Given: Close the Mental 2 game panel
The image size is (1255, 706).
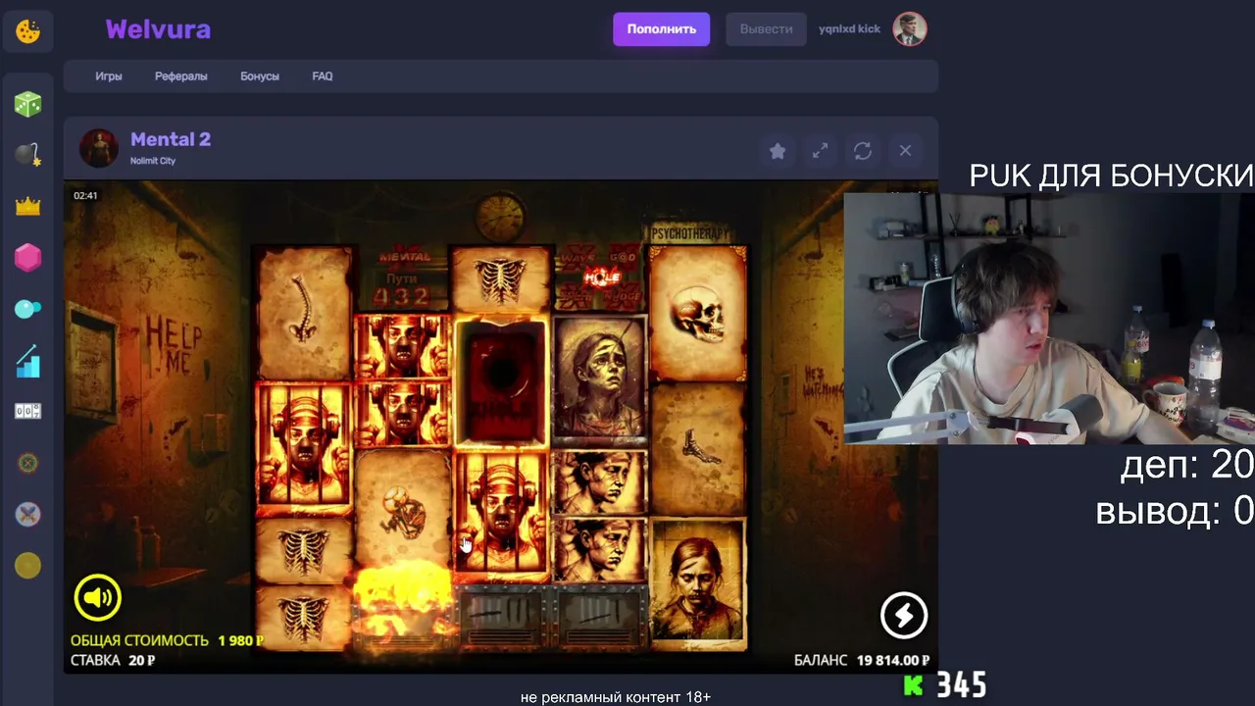Looking at the screenshot, I should click(x=905, y=151).
